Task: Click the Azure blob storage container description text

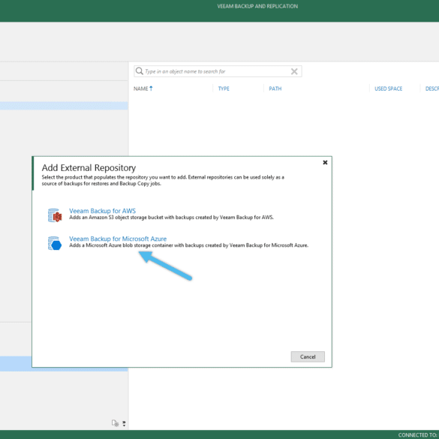Action: (188, 245)
